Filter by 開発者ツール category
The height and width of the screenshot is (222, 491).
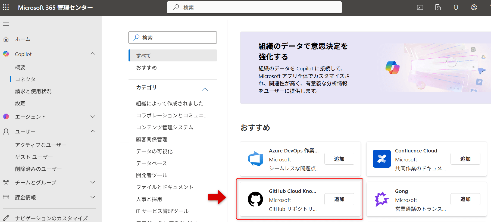(152, 175)
